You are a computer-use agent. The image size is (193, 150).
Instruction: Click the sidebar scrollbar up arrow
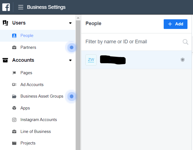[x=78, y=18]
